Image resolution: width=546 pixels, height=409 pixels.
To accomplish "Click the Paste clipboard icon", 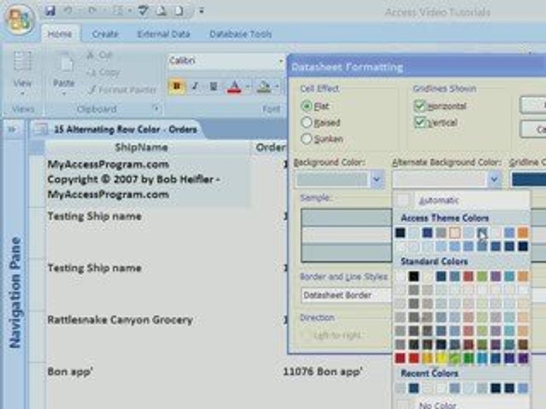I will tap(65, 64).
